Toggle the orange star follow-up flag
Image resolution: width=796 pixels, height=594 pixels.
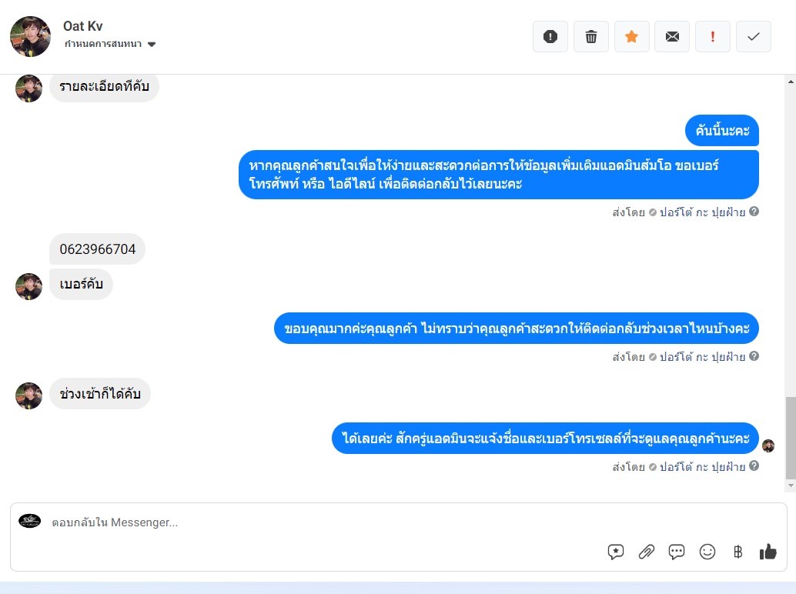(x=631, y=36)
